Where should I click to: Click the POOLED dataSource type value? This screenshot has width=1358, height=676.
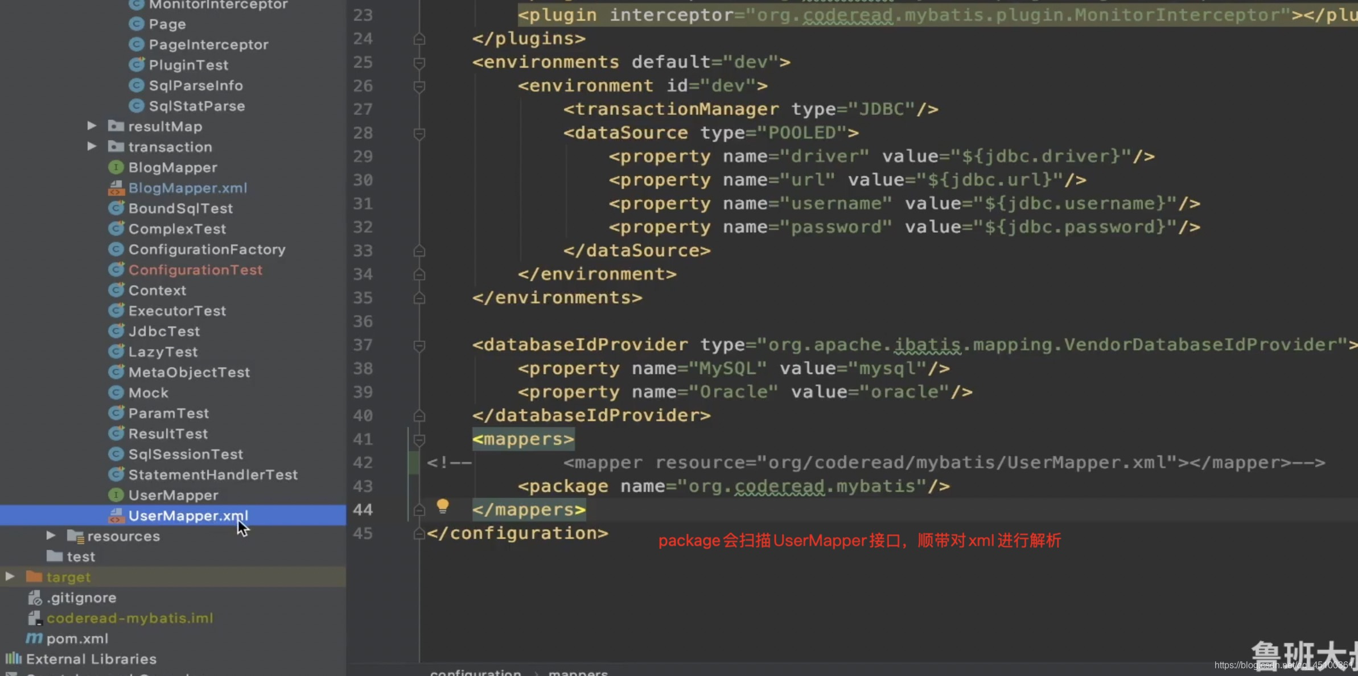(807, 133)
